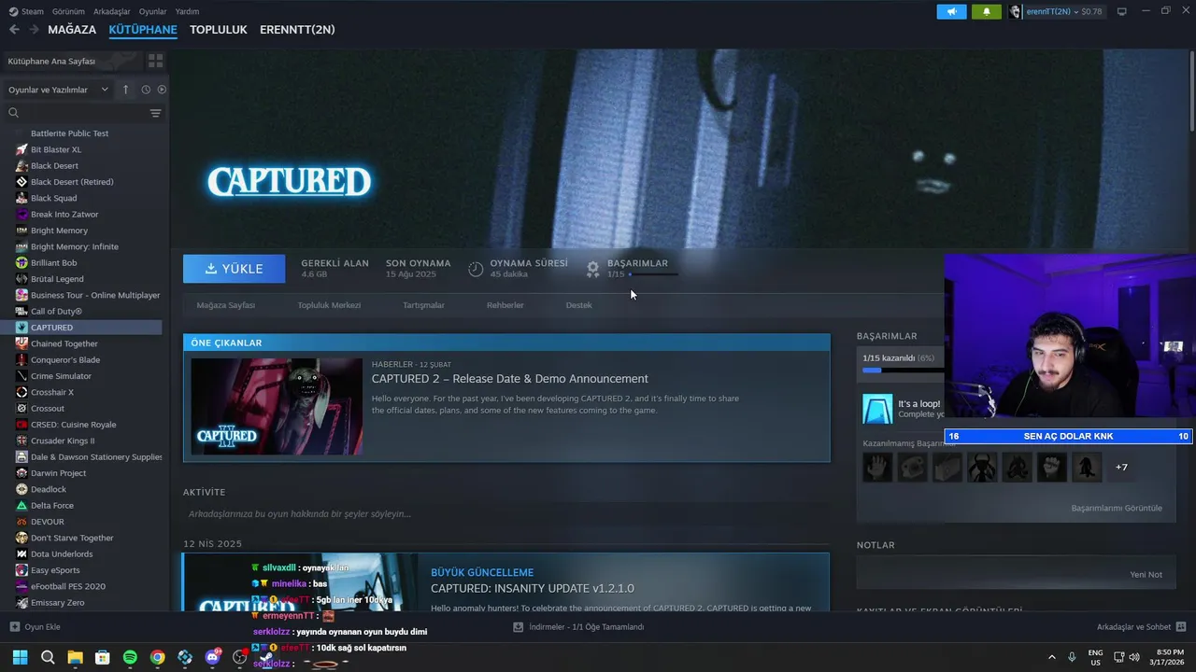Open Google Chrome from the taskbar
Image resolution: width=1196 pixels, height=672 pixels.
[157, 657]
